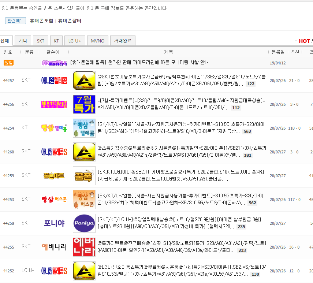
Task: Click 빵삼 버스폰 author logo
Action: pyautogui.click(x=54, y=200)
